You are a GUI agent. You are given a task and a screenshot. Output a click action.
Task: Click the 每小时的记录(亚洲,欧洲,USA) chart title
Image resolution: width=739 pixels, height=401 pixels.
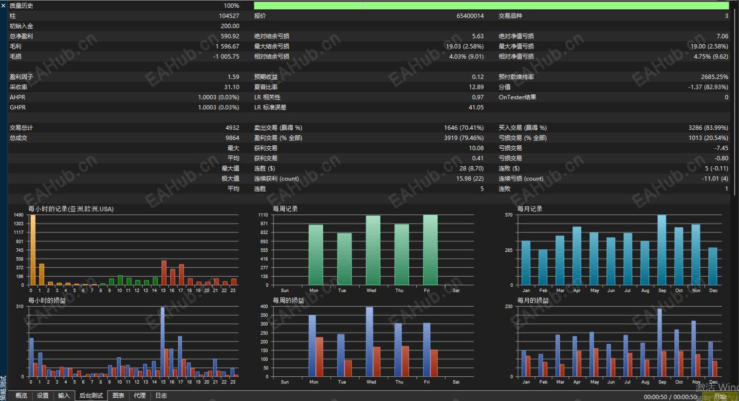(x=71, y=209)
